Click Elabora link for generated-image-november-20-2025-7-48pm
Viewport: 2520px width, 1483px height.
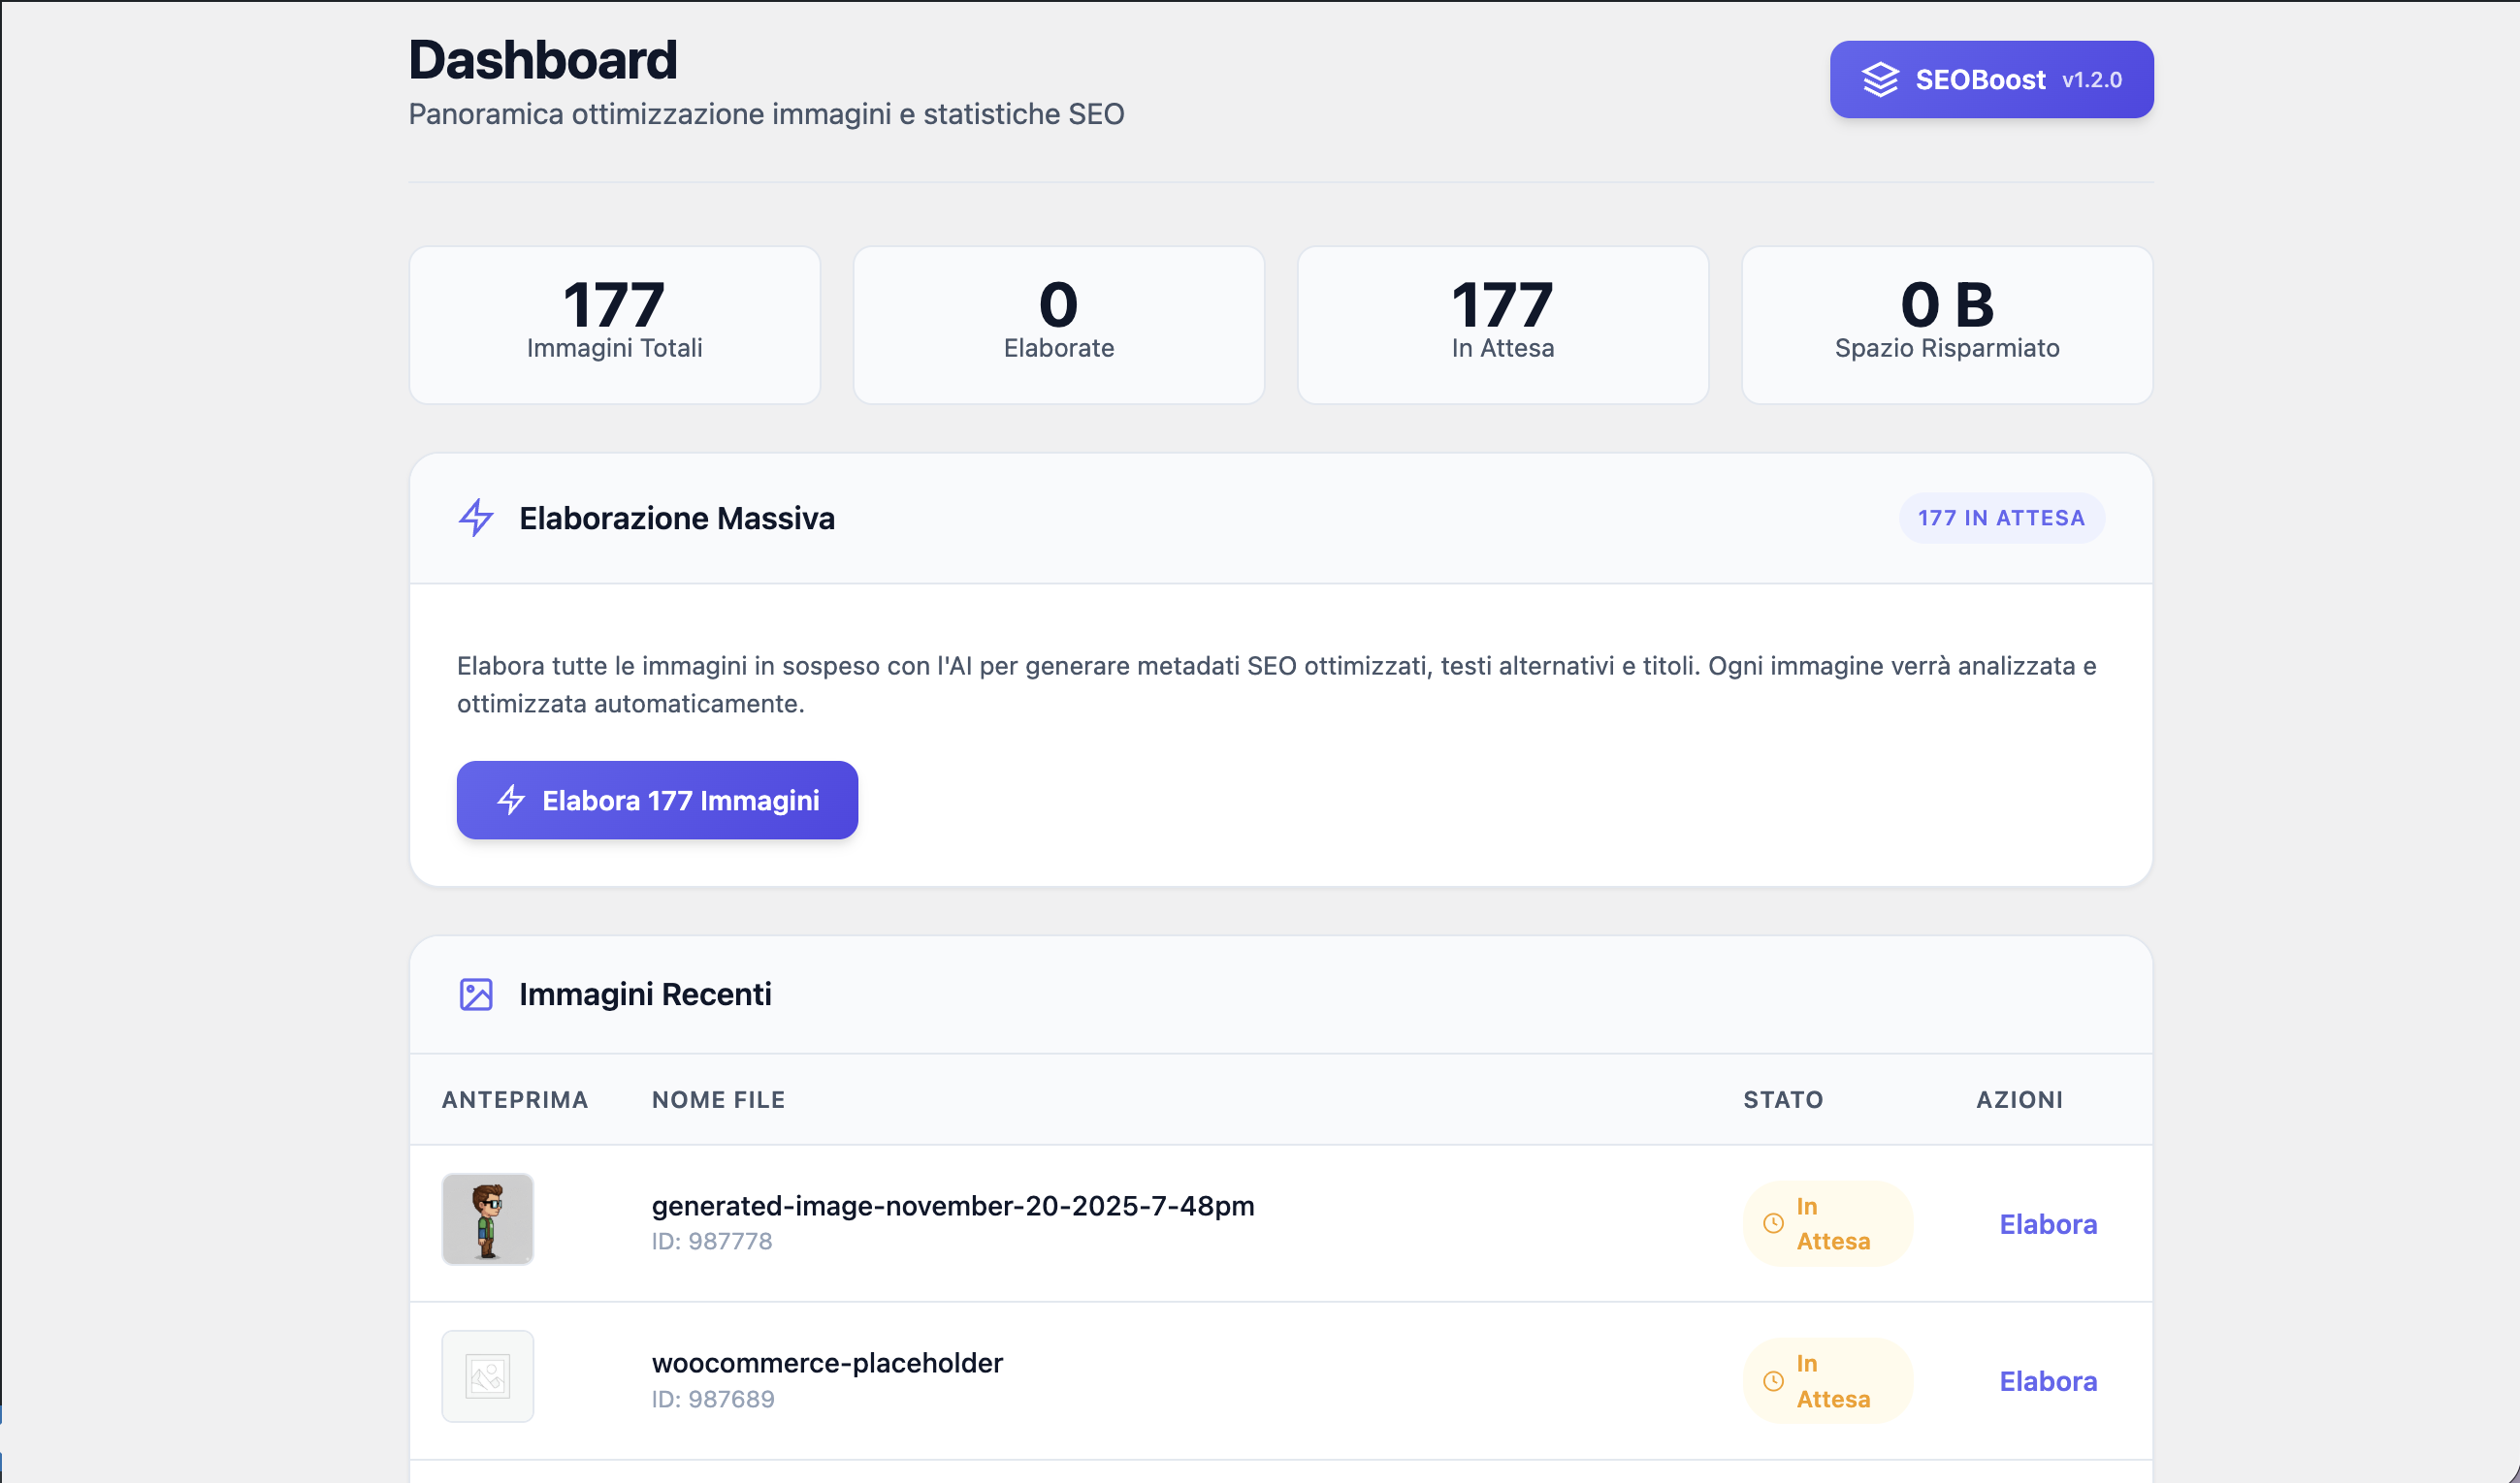[2047, 1224]
